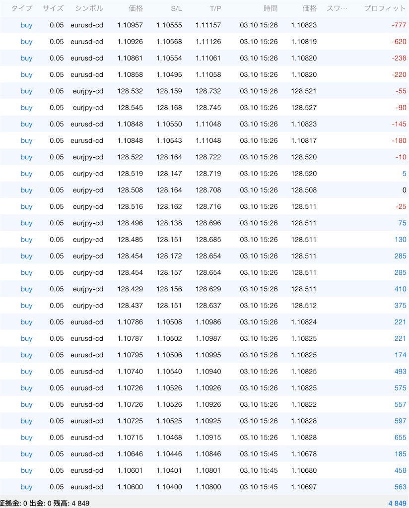Click the truncated スワ… column header
Viewport: 409px width, 508px height.
[337, 8]
